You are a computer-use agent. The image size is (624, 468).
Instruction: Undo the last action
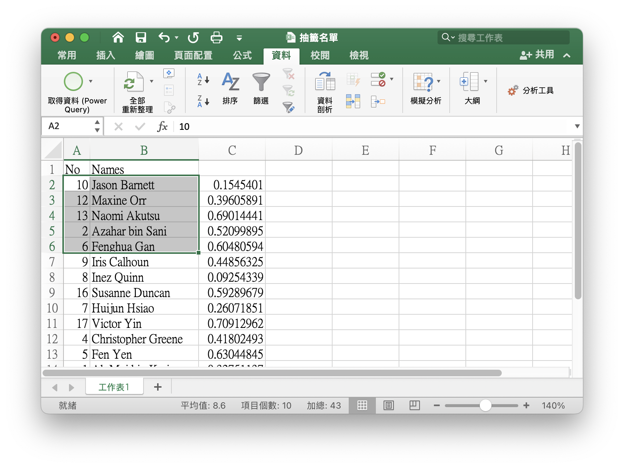164,37
